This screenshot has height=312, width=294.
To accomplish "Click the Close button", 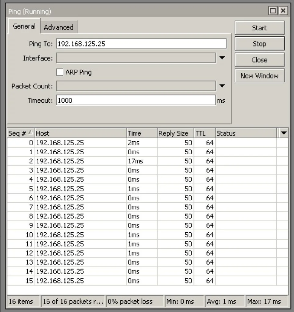I will coord(259,60).
